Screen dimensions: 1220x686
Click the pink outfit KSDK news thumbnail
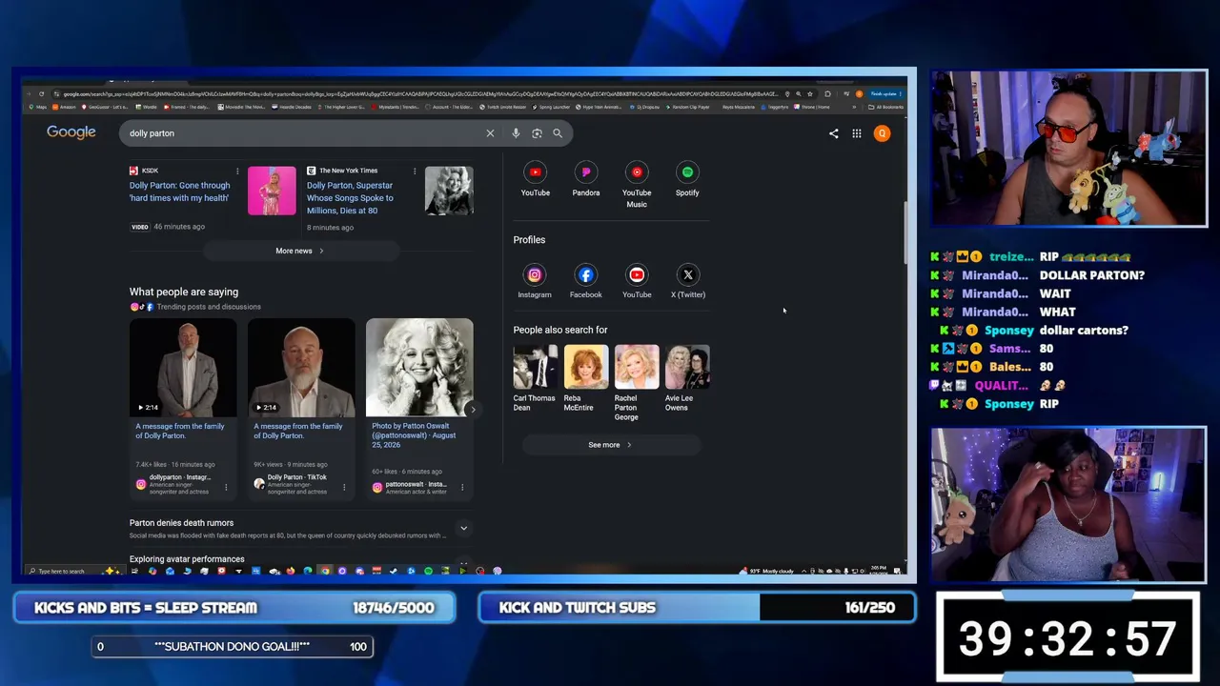point(272,191)
